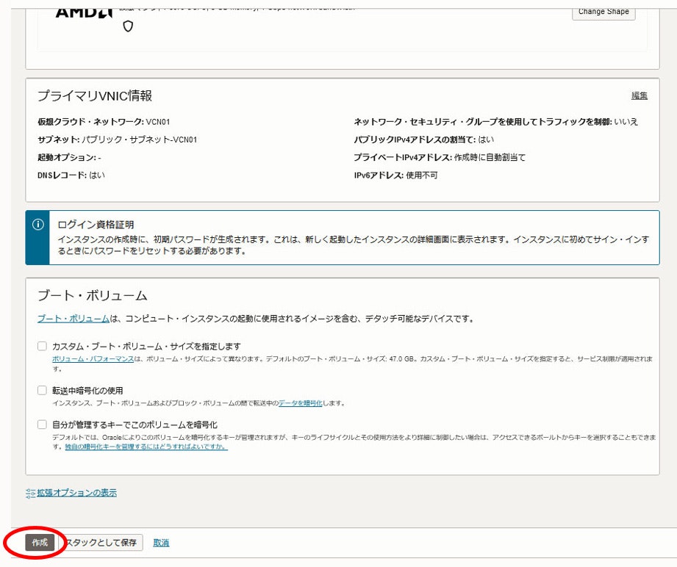Image resolution: width=677 pixels, height=567 pixels.
Task: Click the 作成 button
Action: (x=40, y=543)
